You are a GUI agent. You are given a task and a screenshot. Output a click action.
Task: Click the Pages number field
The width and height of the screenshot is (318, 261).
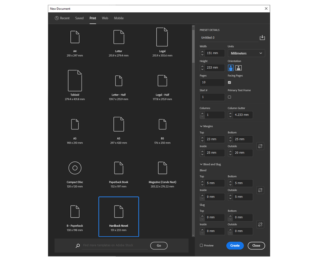[212, 82]
